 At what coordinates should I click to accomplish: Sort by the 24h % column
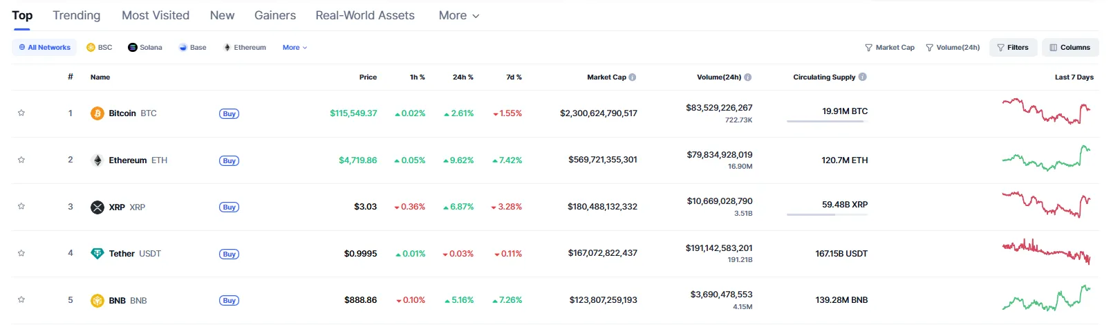pyautogui.click(x=463, y=77)
